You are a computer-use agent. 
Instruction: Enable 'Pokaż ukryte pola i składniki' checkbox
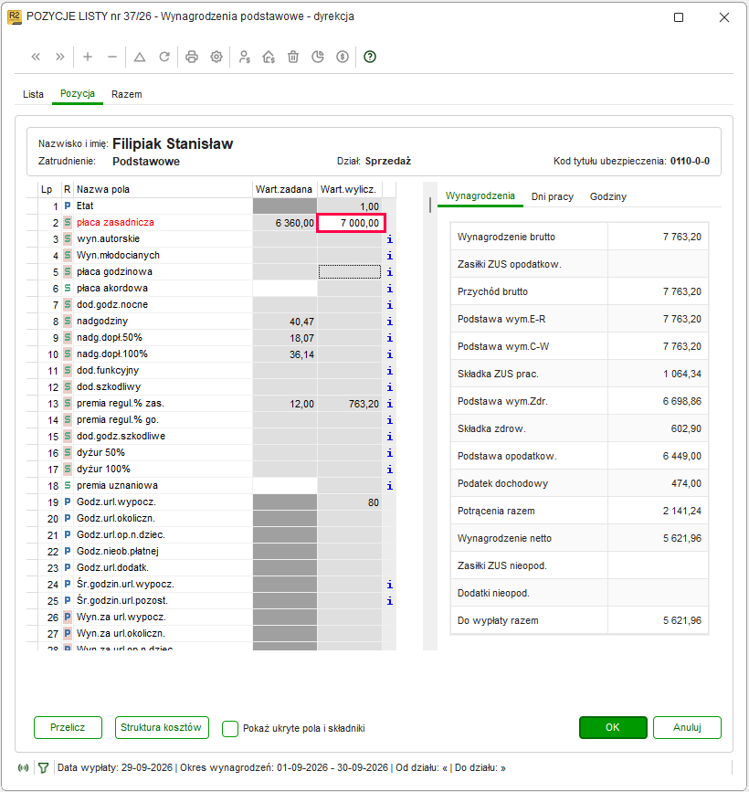click(230, 728)
